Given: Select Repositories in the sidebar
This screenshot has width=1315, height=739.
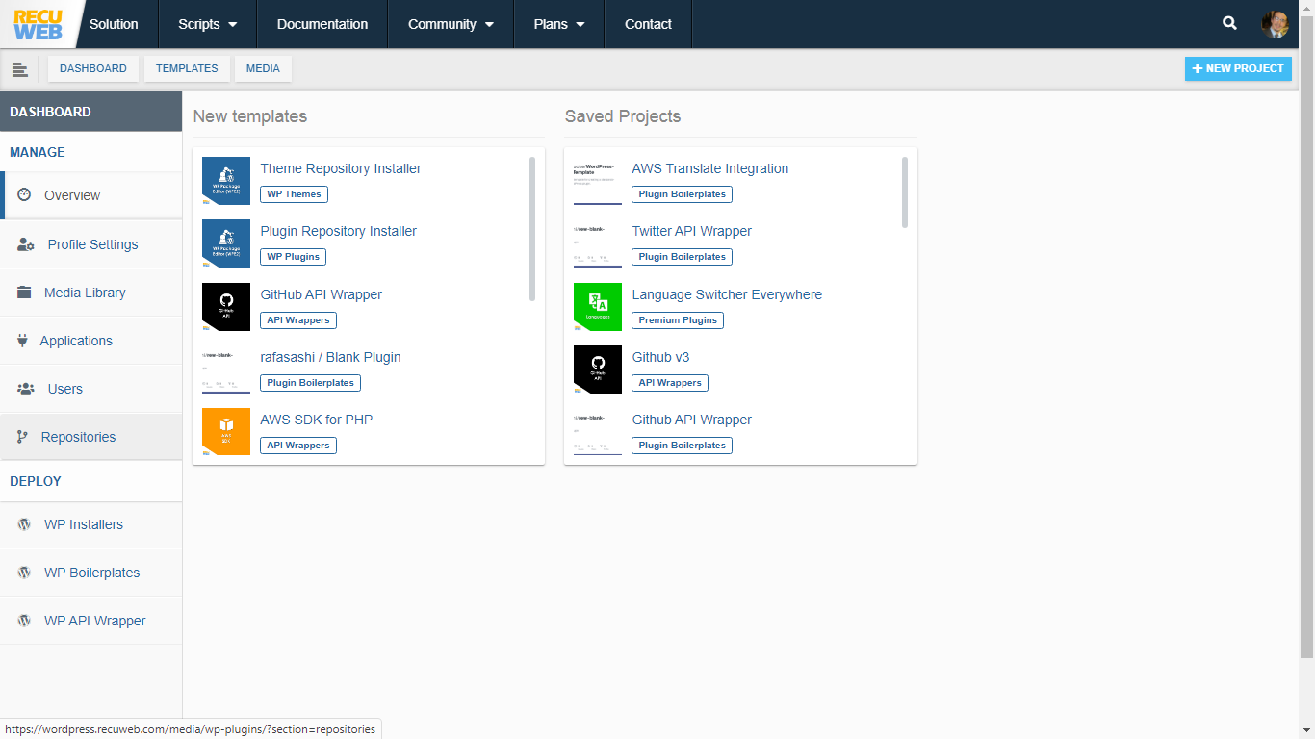Looking at the screenshot, I should 90,437.
